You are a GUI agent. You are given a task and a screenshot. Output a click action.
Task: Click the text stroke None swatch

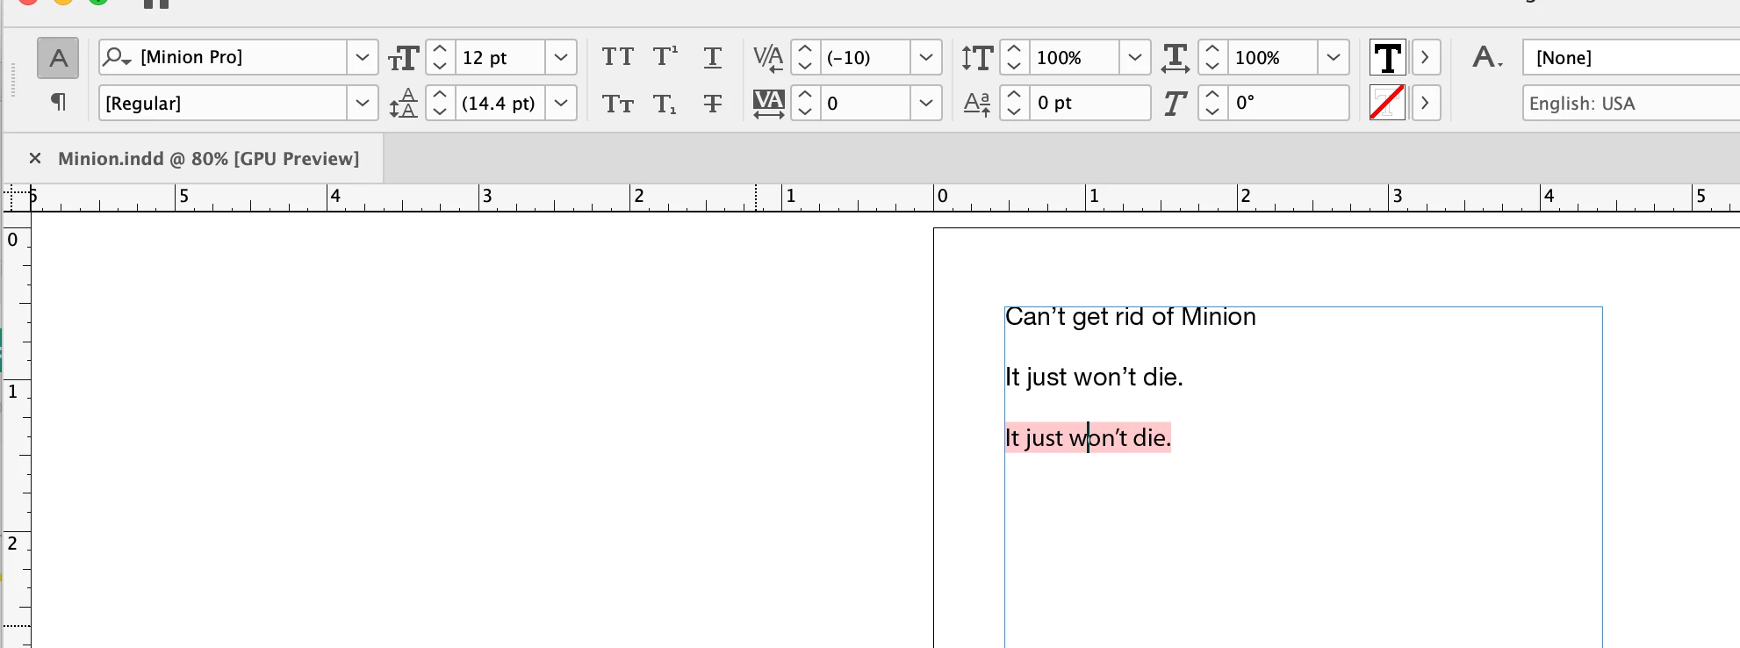pyautogui.click(x=1387, y=103)
